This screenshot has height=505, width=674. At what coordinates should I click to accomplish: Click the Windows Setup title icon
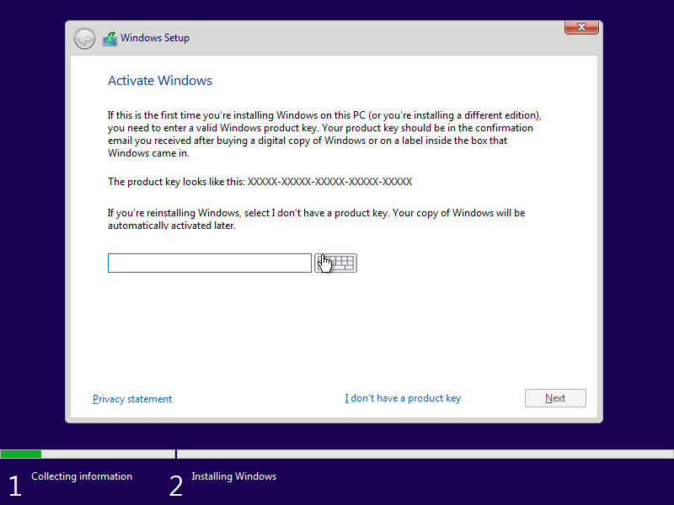coord(110,39)
